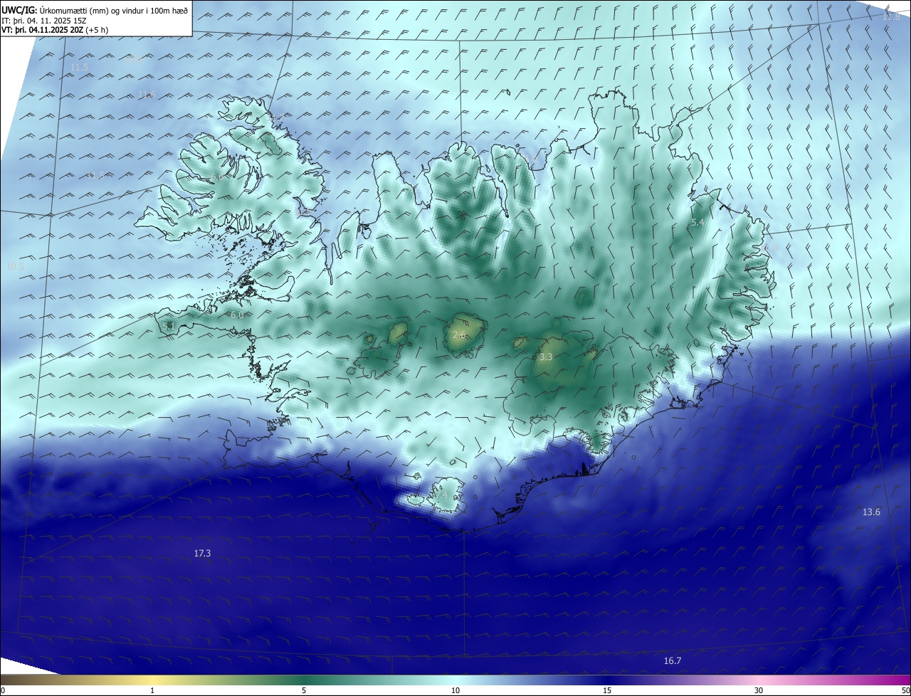Click the color scale tick label 10
Image resolution: width=911 pixels, height=696 pixels.
[455, 690]
